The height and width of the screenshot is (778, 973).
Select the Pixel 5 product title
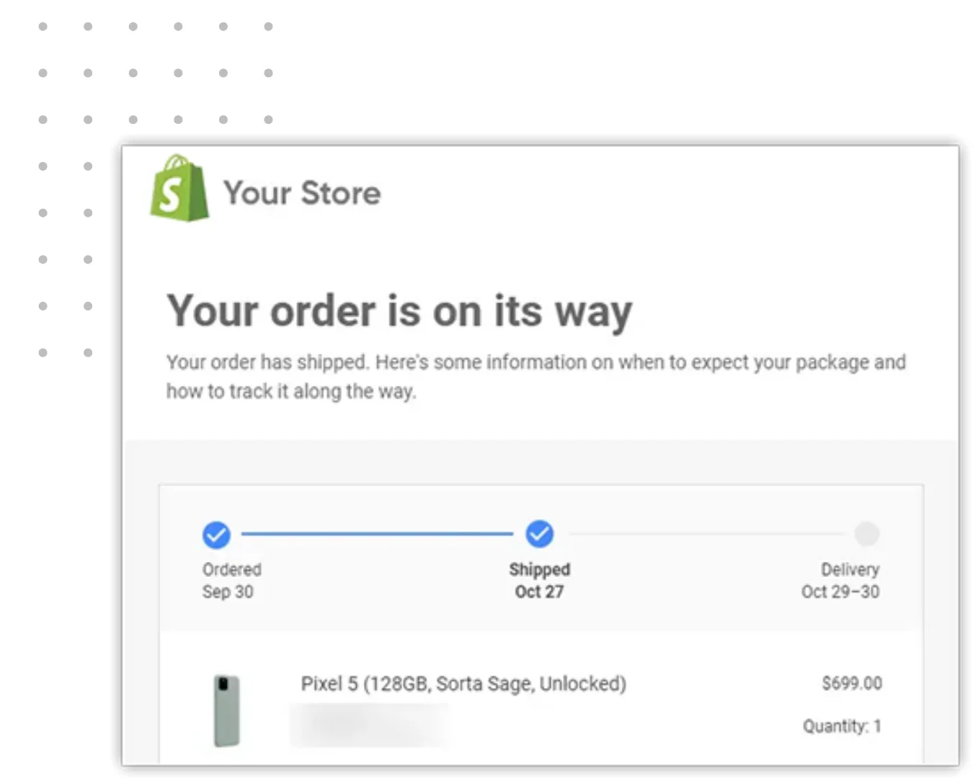pos(463,683)
